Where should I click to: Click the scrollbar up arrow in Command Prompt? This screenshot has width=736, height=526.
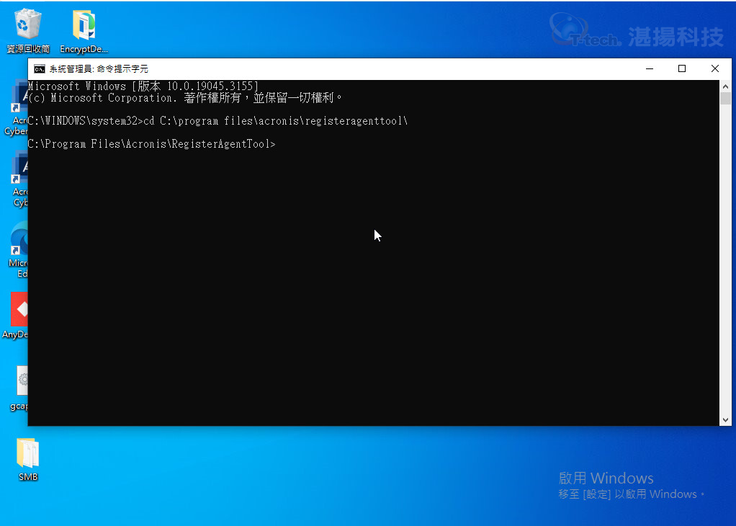pyautogui.click(x=725, y=86)
